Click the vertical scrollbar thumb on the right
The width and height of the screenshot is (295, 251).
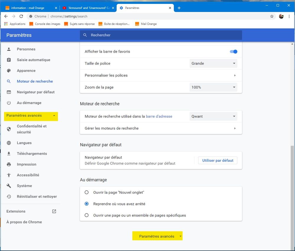point(292,192)
